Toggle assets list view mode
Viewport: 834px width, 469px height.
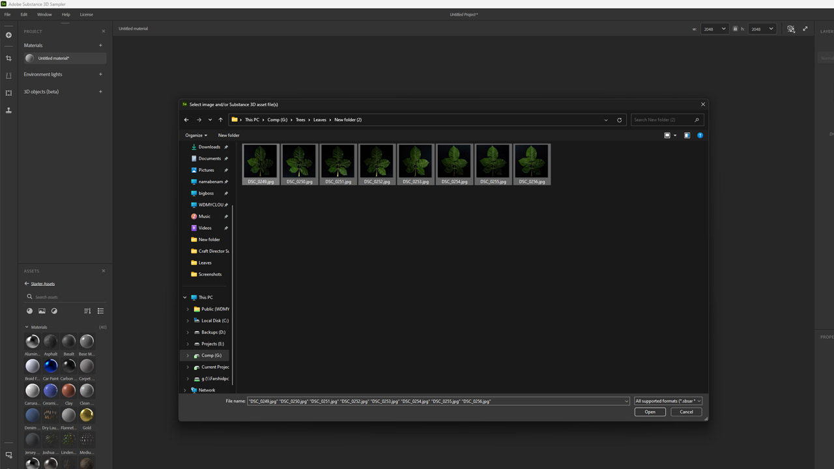100,311
